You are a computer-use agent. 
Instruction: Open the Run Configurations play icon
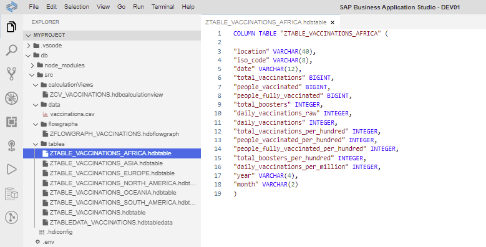coord(11,169)
